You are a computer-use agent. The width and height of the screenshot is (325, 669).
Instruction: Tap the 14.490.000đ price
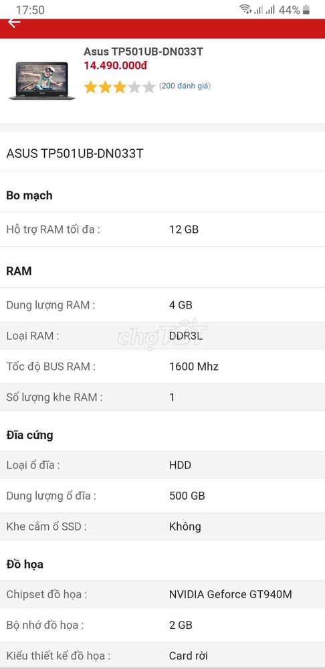point(116,66)
